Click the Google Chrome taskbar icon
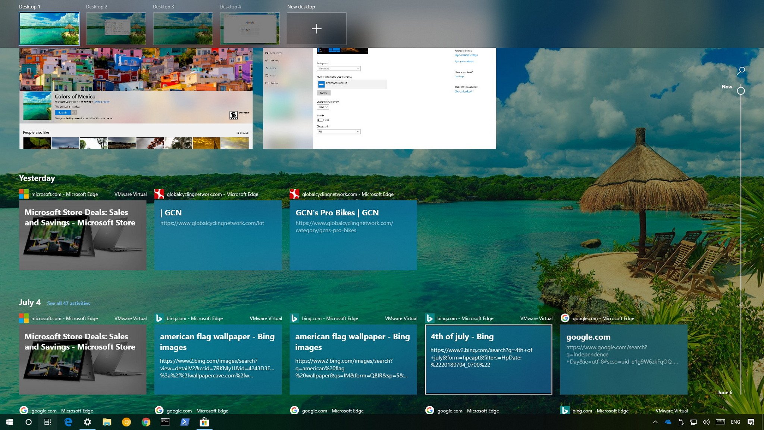Screen dimensions: 764x430 click(146, 421)
